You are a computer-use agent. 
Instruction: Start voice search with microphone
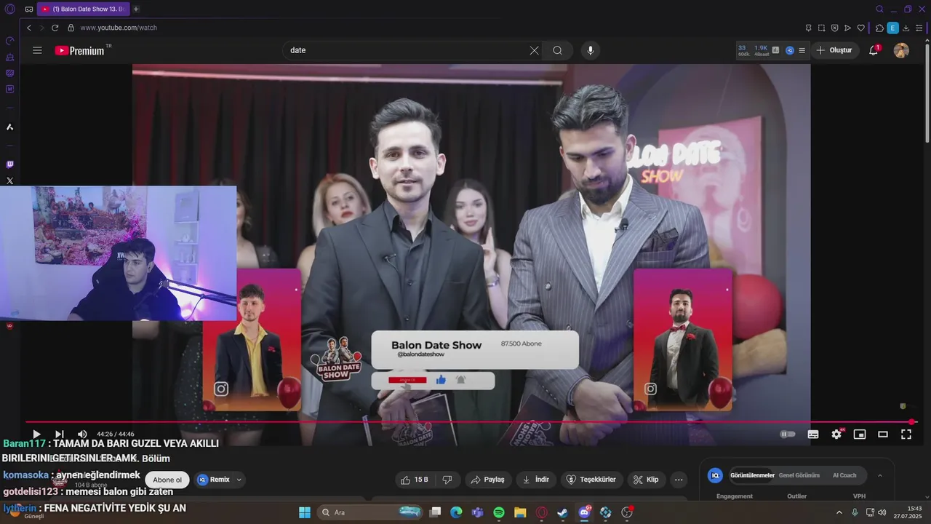coord(590,50)
